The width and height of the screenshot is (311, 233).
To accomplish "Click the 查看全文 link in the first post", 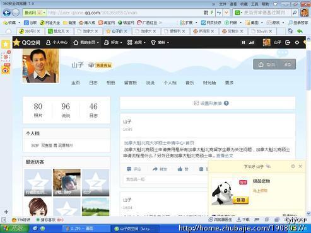I will (x=225, y=156).
